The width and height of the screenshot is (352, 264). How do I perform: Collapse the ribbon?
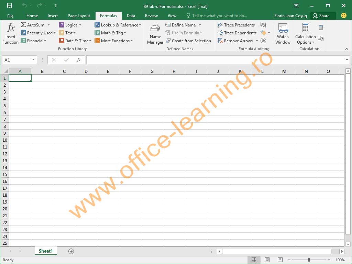[346, 49]
